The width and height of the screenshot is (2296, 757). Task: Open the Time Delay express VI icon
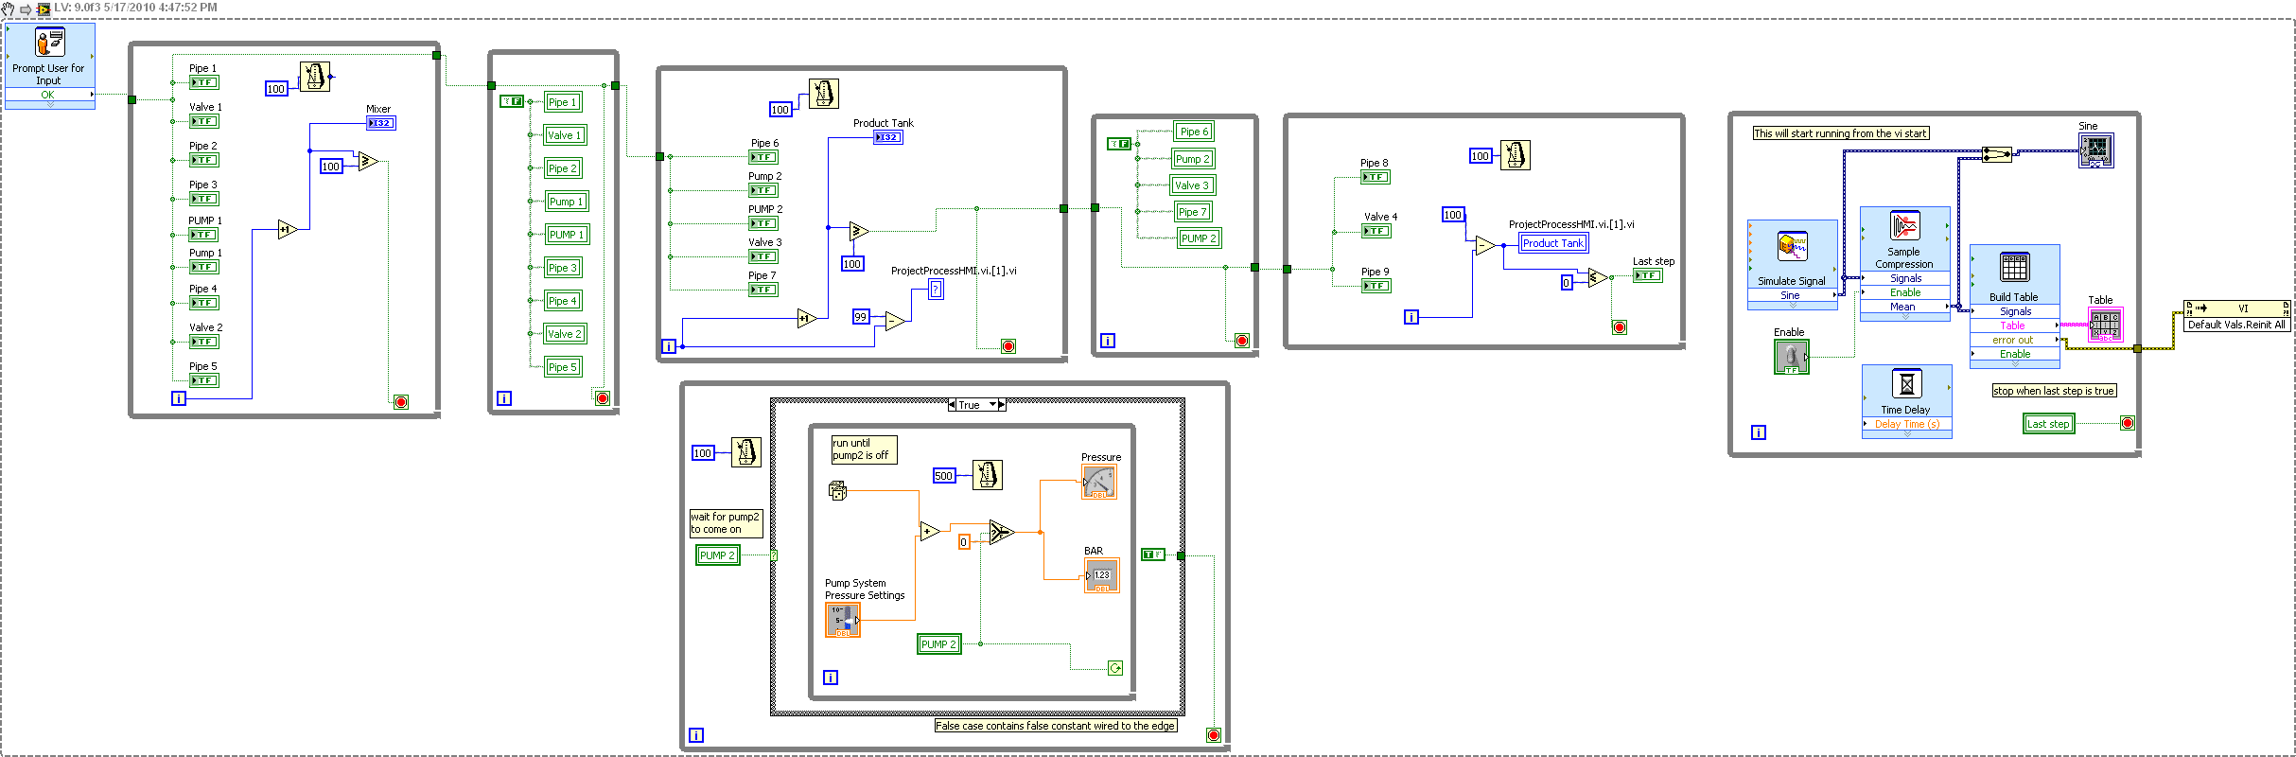tap(1906, 383)
